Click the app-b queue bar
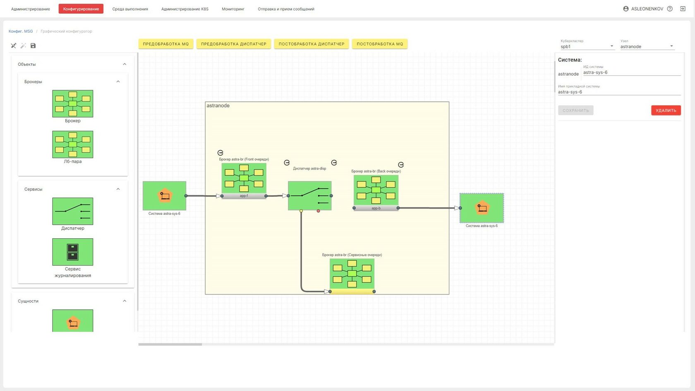Viewport: 695px width, 391px height. (376, 208)
